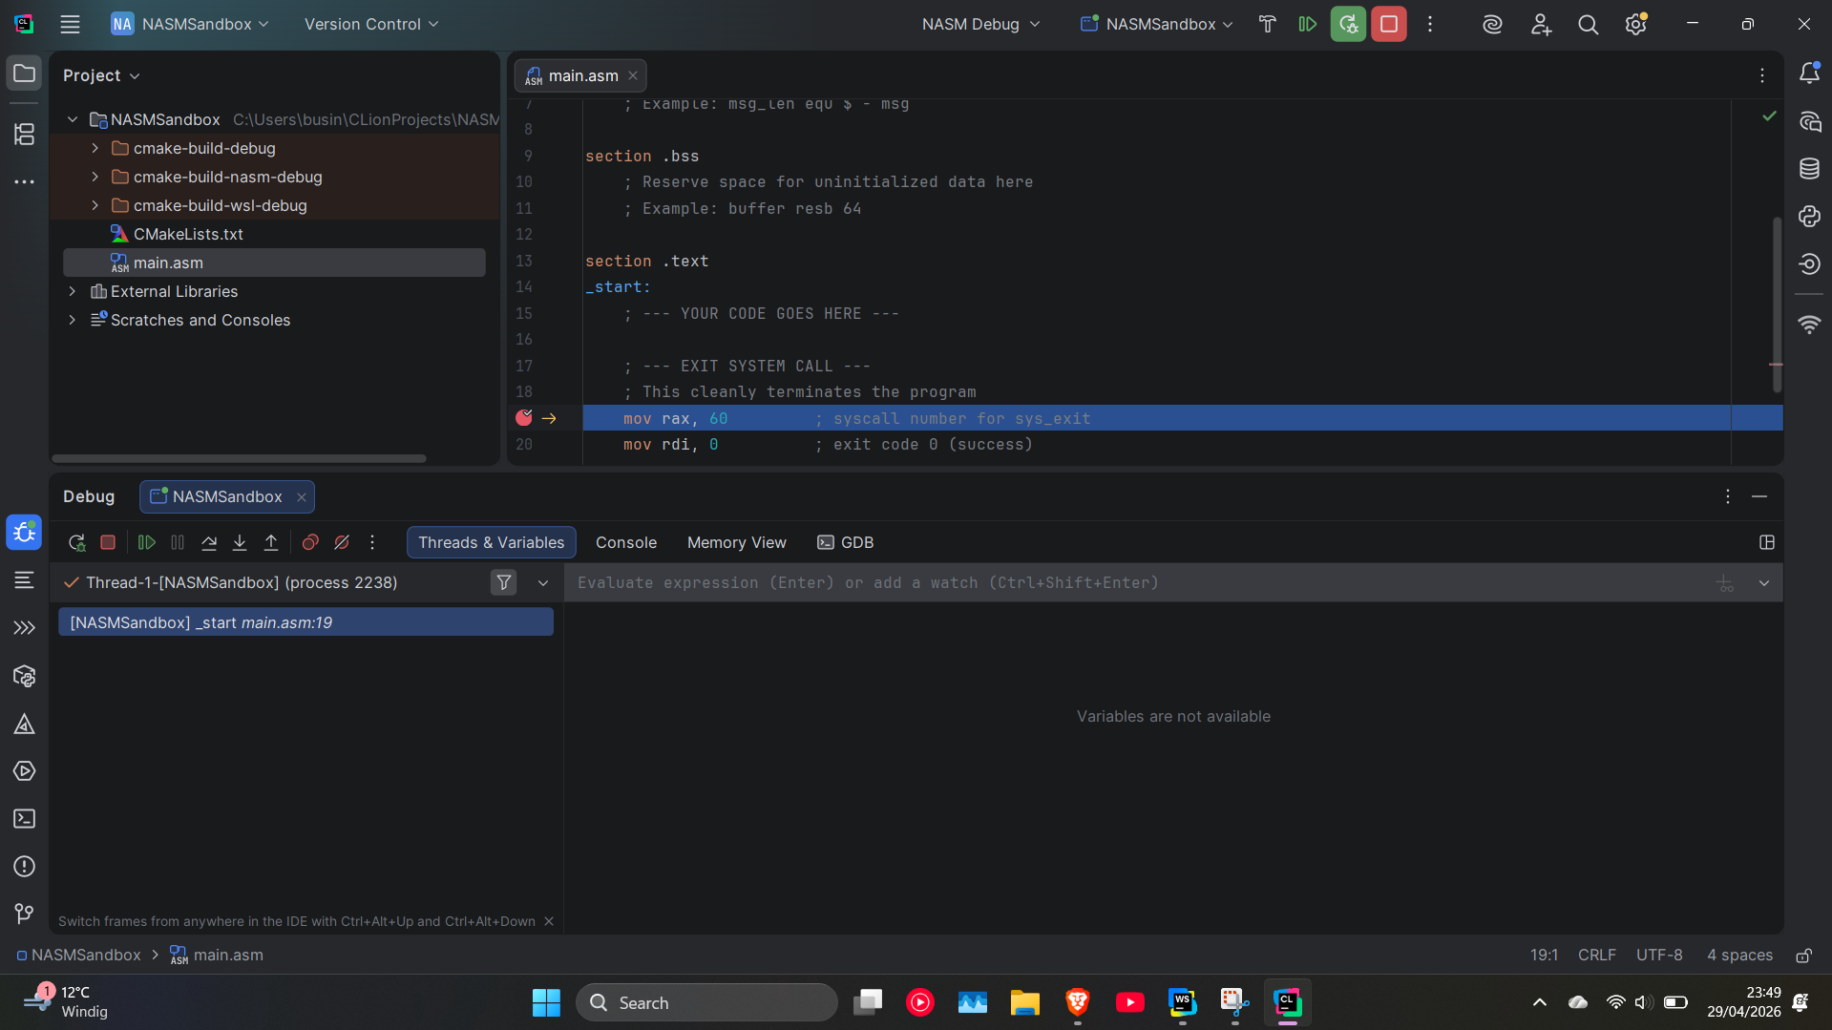Open the AI Assistant swirl icon
This screenshot has width=1832, height=1030.
1492,24
